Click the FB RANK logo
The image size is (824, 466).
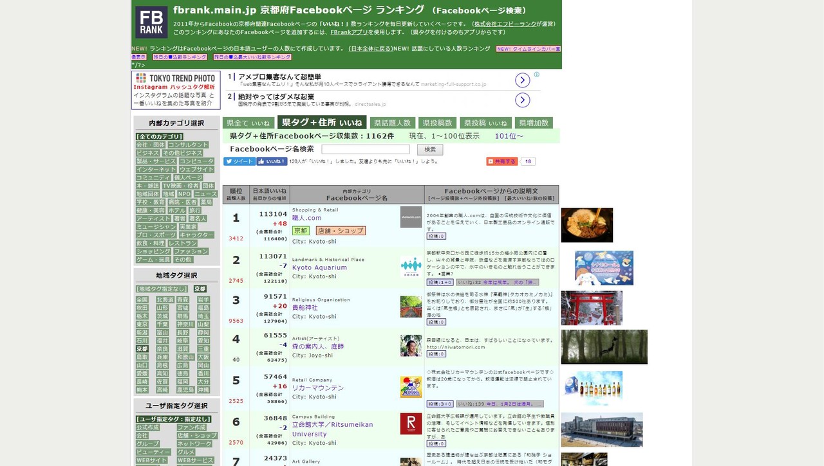click(x=151, y=22)
